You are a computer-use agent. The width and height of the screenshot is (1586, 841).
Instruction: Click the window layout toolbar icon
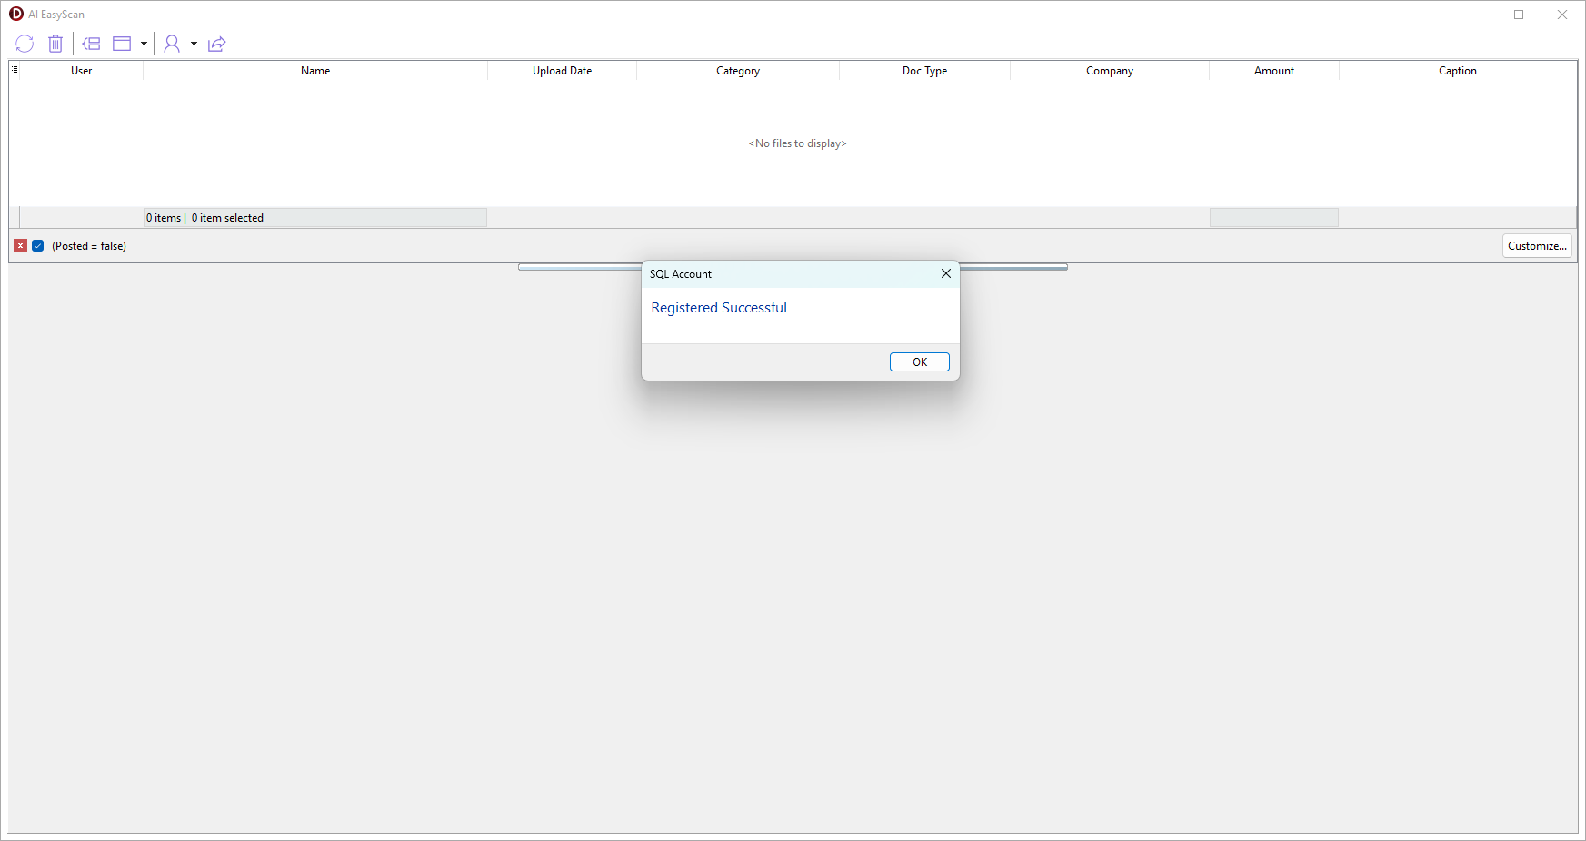pos(122,44)
